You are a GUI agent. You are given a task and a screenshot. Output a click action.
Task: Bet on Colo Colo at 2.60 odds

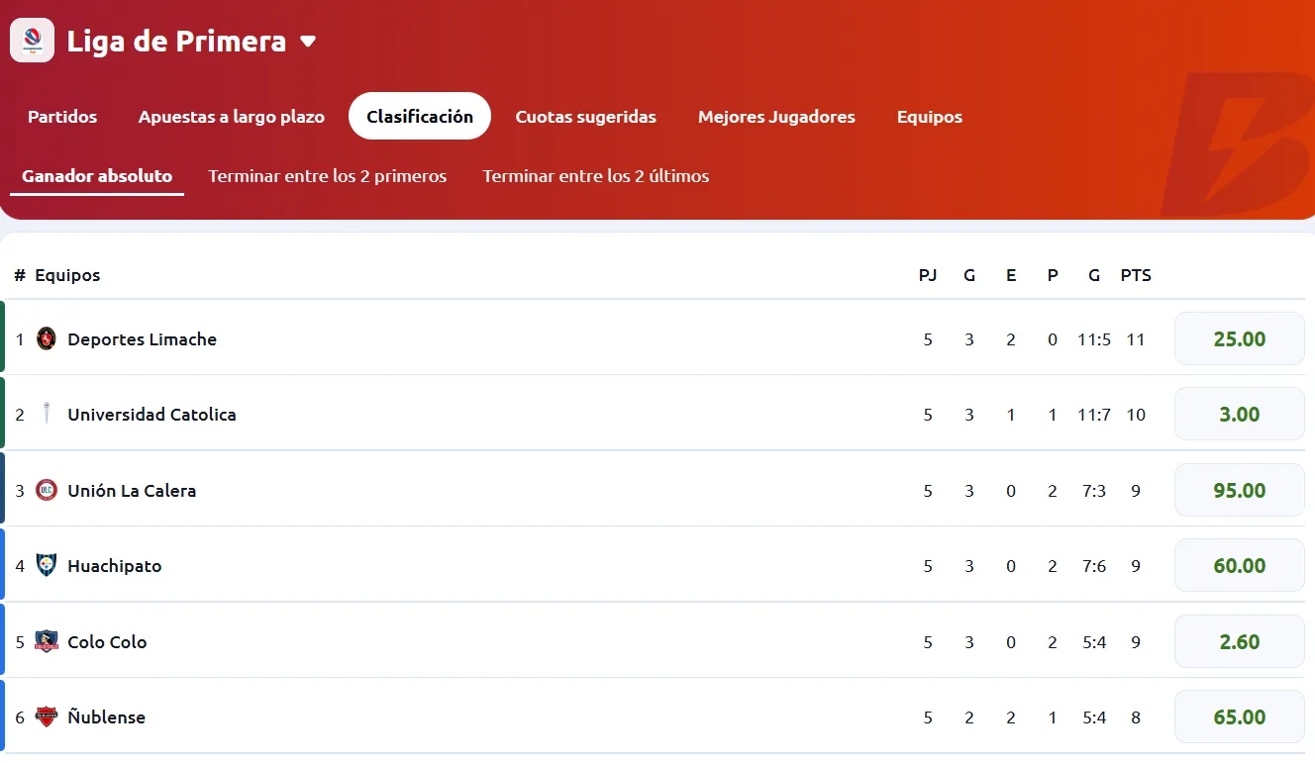pos(1239,641)
